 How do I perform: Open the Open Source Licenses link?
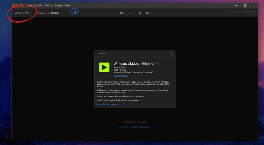pos(107,104)
